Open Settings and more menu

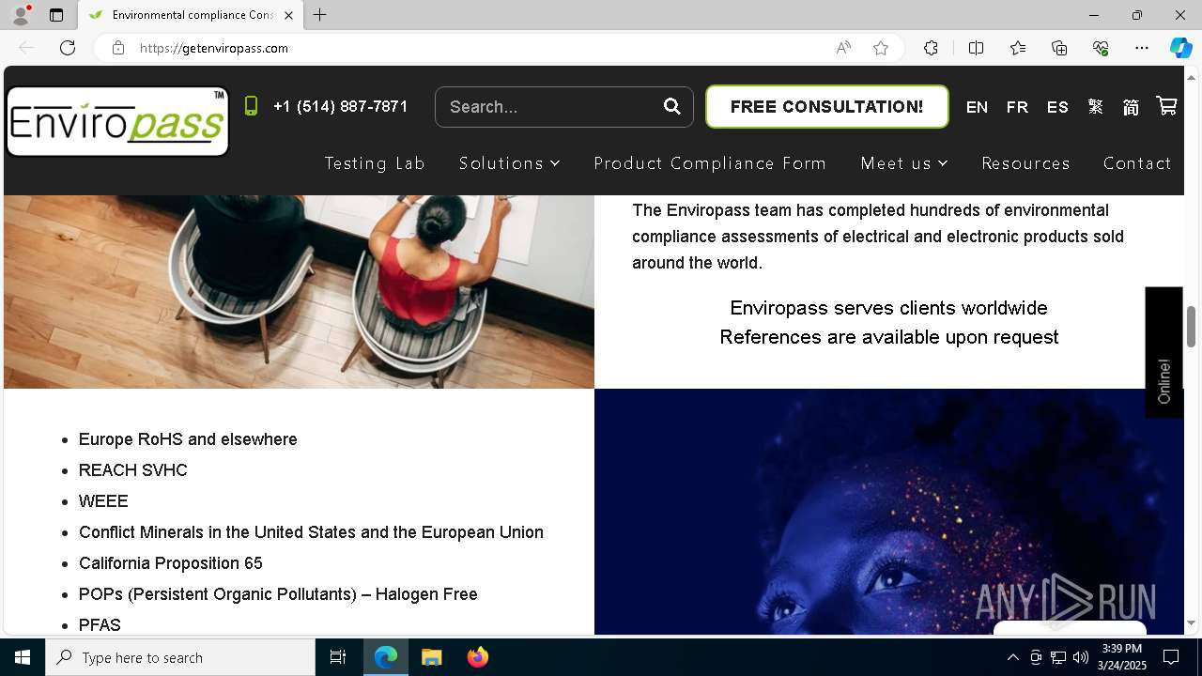(x=1142, y=48)
